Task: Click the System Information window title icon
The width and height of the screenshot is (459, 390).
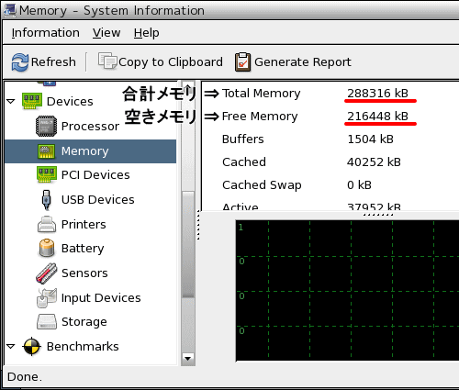Action: coord(9,10)
